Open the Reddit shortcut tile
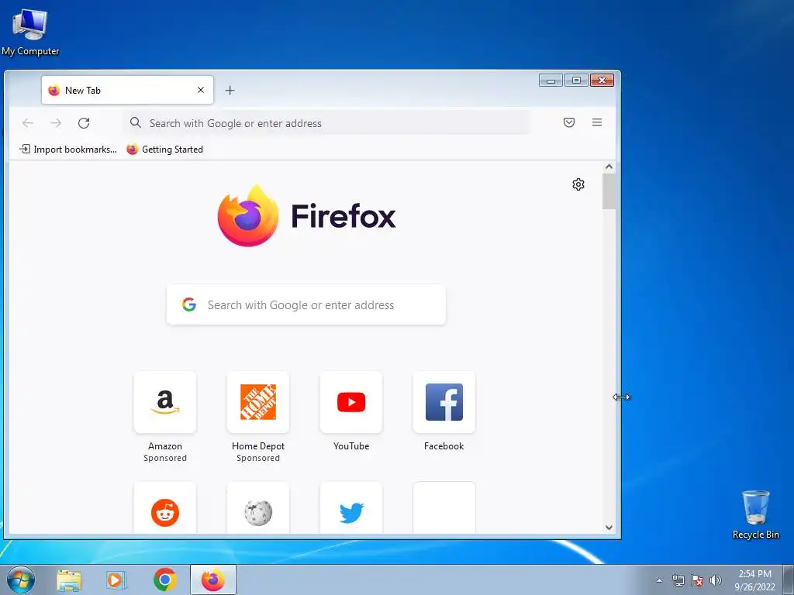Image resolution: width=794 pixels, height=595 pixels. 165,508
